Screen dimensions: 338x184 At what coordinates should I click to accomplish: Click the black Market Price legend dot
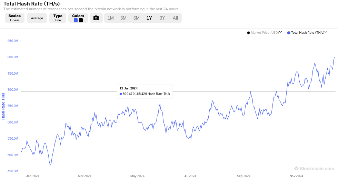coord(248,33)
